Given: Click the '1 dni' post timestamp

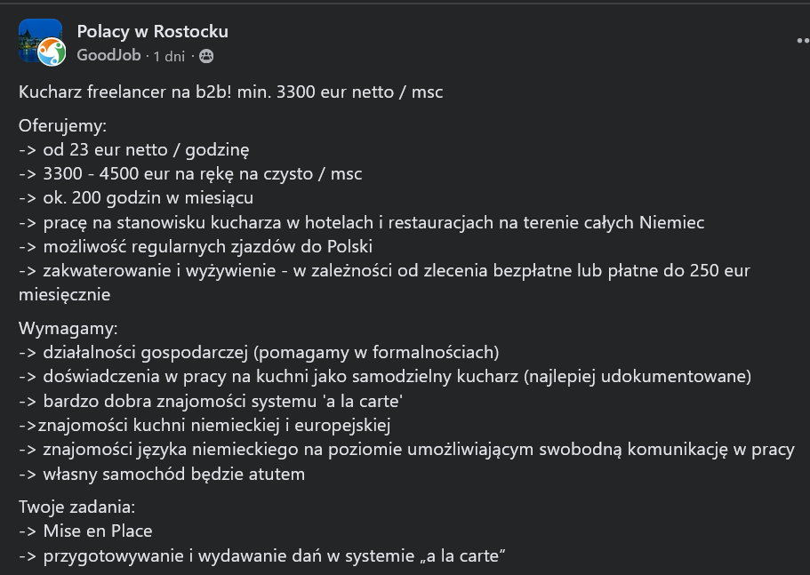Looking at the screenshot, I should pos(169,56).
